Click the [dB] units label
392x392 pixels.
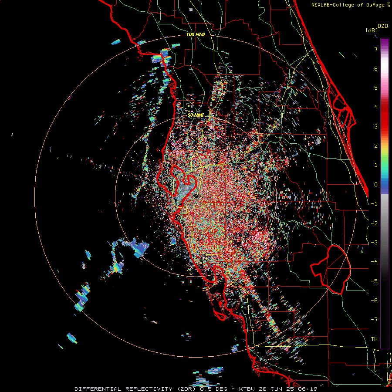pos(372,30)
